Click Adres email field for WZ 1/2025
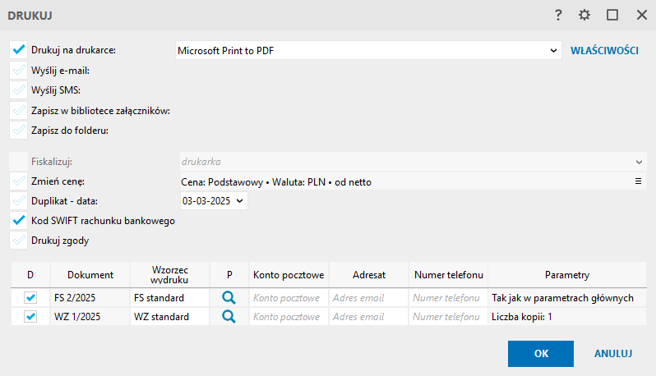 [x=368, y=316]
